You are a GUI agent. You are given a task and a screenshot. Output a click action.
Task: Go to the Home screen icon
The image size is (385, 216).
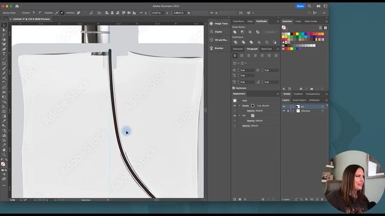point(17,6)
